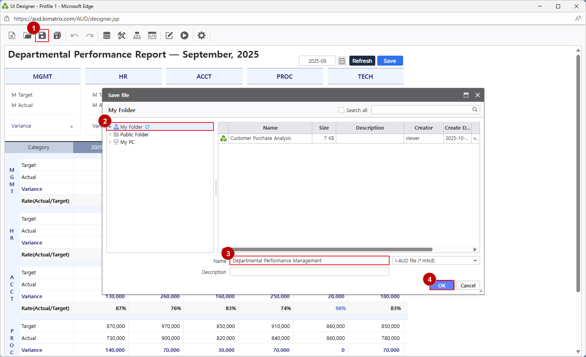Switch to the TECH department tab
Image resolution: width=586 pixels, height=357 pixels.
pyautogui.click(x=365, y=76)
